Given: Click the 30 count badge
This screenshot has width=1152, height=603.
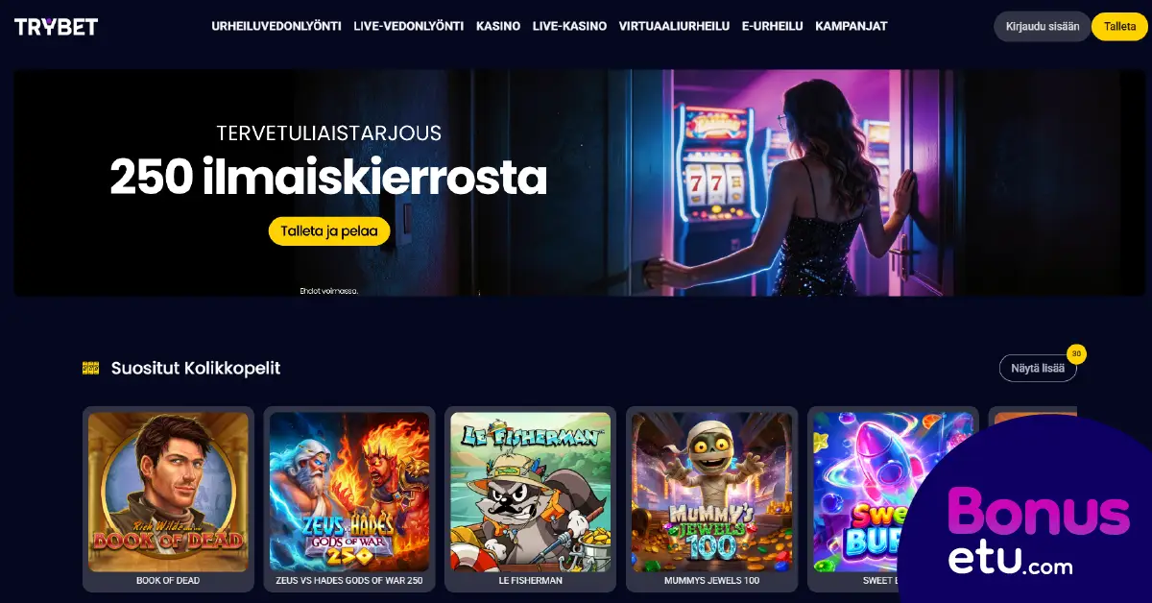Looking at the screenshot, I should point(1076,354).
